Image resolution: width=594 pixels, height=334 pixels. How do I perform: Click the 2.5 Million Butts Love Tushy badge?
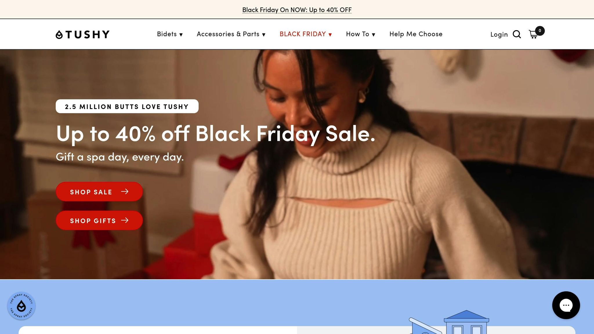click(127, 106)
